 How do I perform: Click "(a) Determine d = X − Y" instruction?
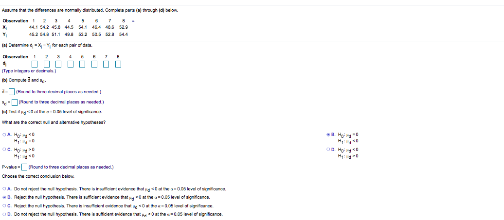47,46
